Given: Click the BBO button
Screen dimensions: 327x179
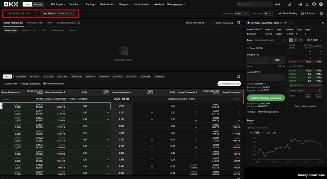Looking at the screenshot, I should [x=278, y=60].
